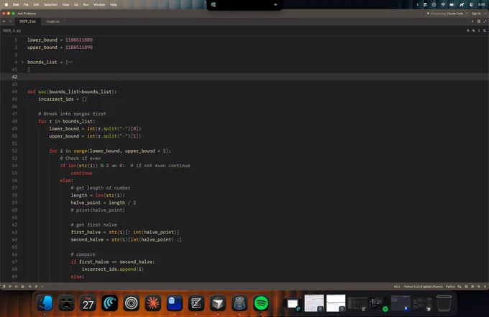Open project search from status bar magnifier
489x317 pixels.
[30, 287]
